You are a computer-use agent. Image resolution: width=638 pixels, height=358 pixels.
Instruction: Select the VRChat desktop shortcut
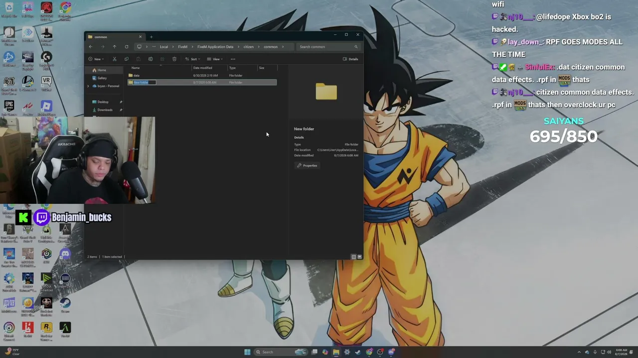(x=46, y=84)
